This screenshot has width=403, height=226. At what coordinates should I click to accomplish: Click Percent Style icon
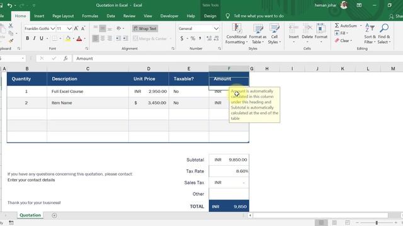coord(193,38)
